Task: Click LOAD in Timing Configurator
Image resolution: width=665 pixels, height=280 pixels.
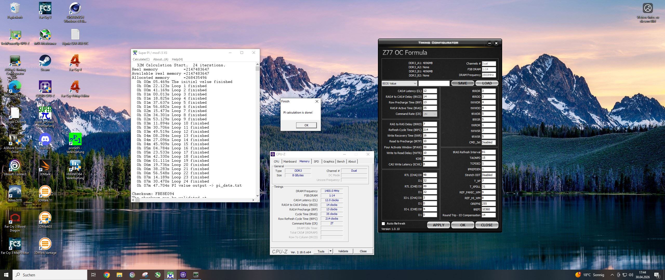Action: point(487,83)
